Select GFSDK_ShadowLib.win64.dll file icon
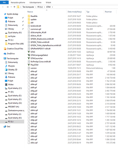118x148 pixels. pos(29,39)
